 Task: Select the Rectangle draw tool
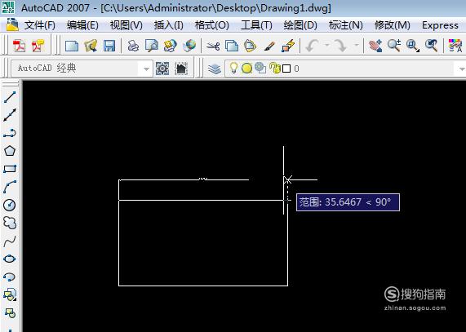coord(10,169)
